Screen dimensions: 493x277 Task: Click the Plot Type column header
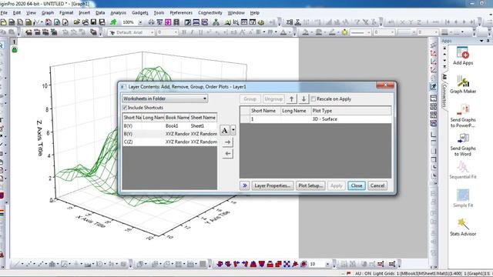[x=351, y=111]
